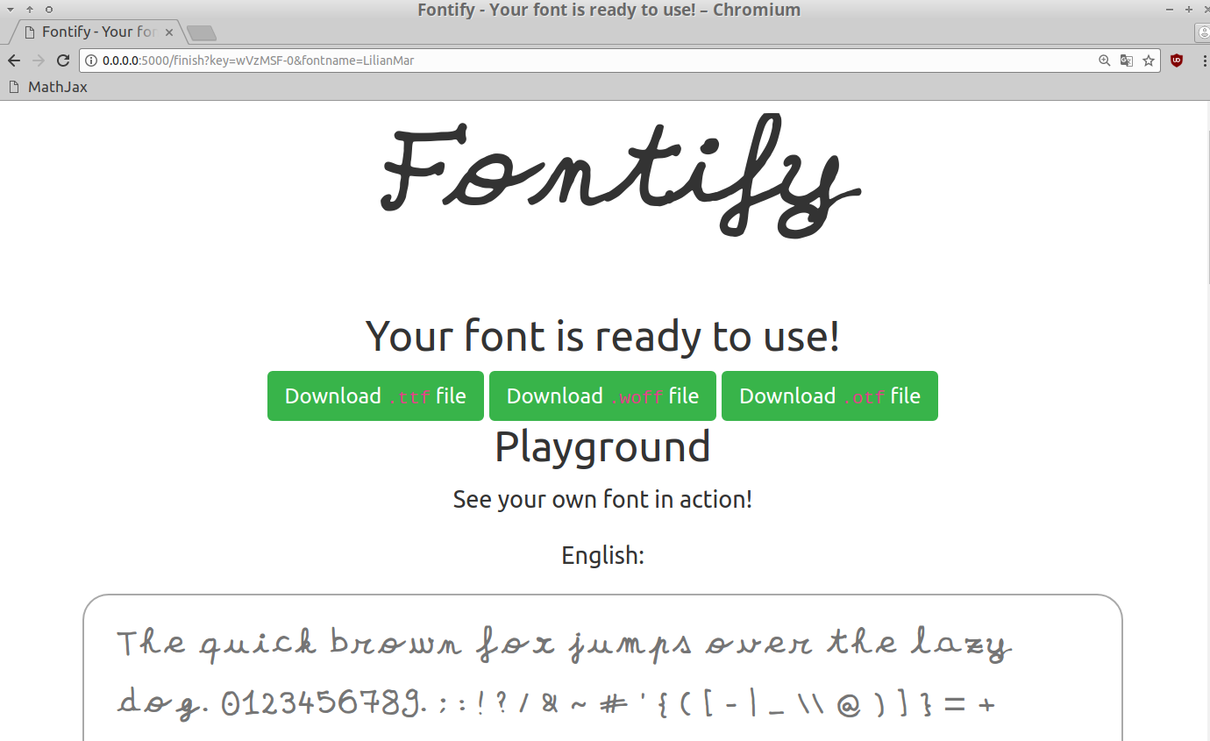This screenshot has width=1210, height=741.
Task: Download the .otf file
Action: tap(829, 395)
